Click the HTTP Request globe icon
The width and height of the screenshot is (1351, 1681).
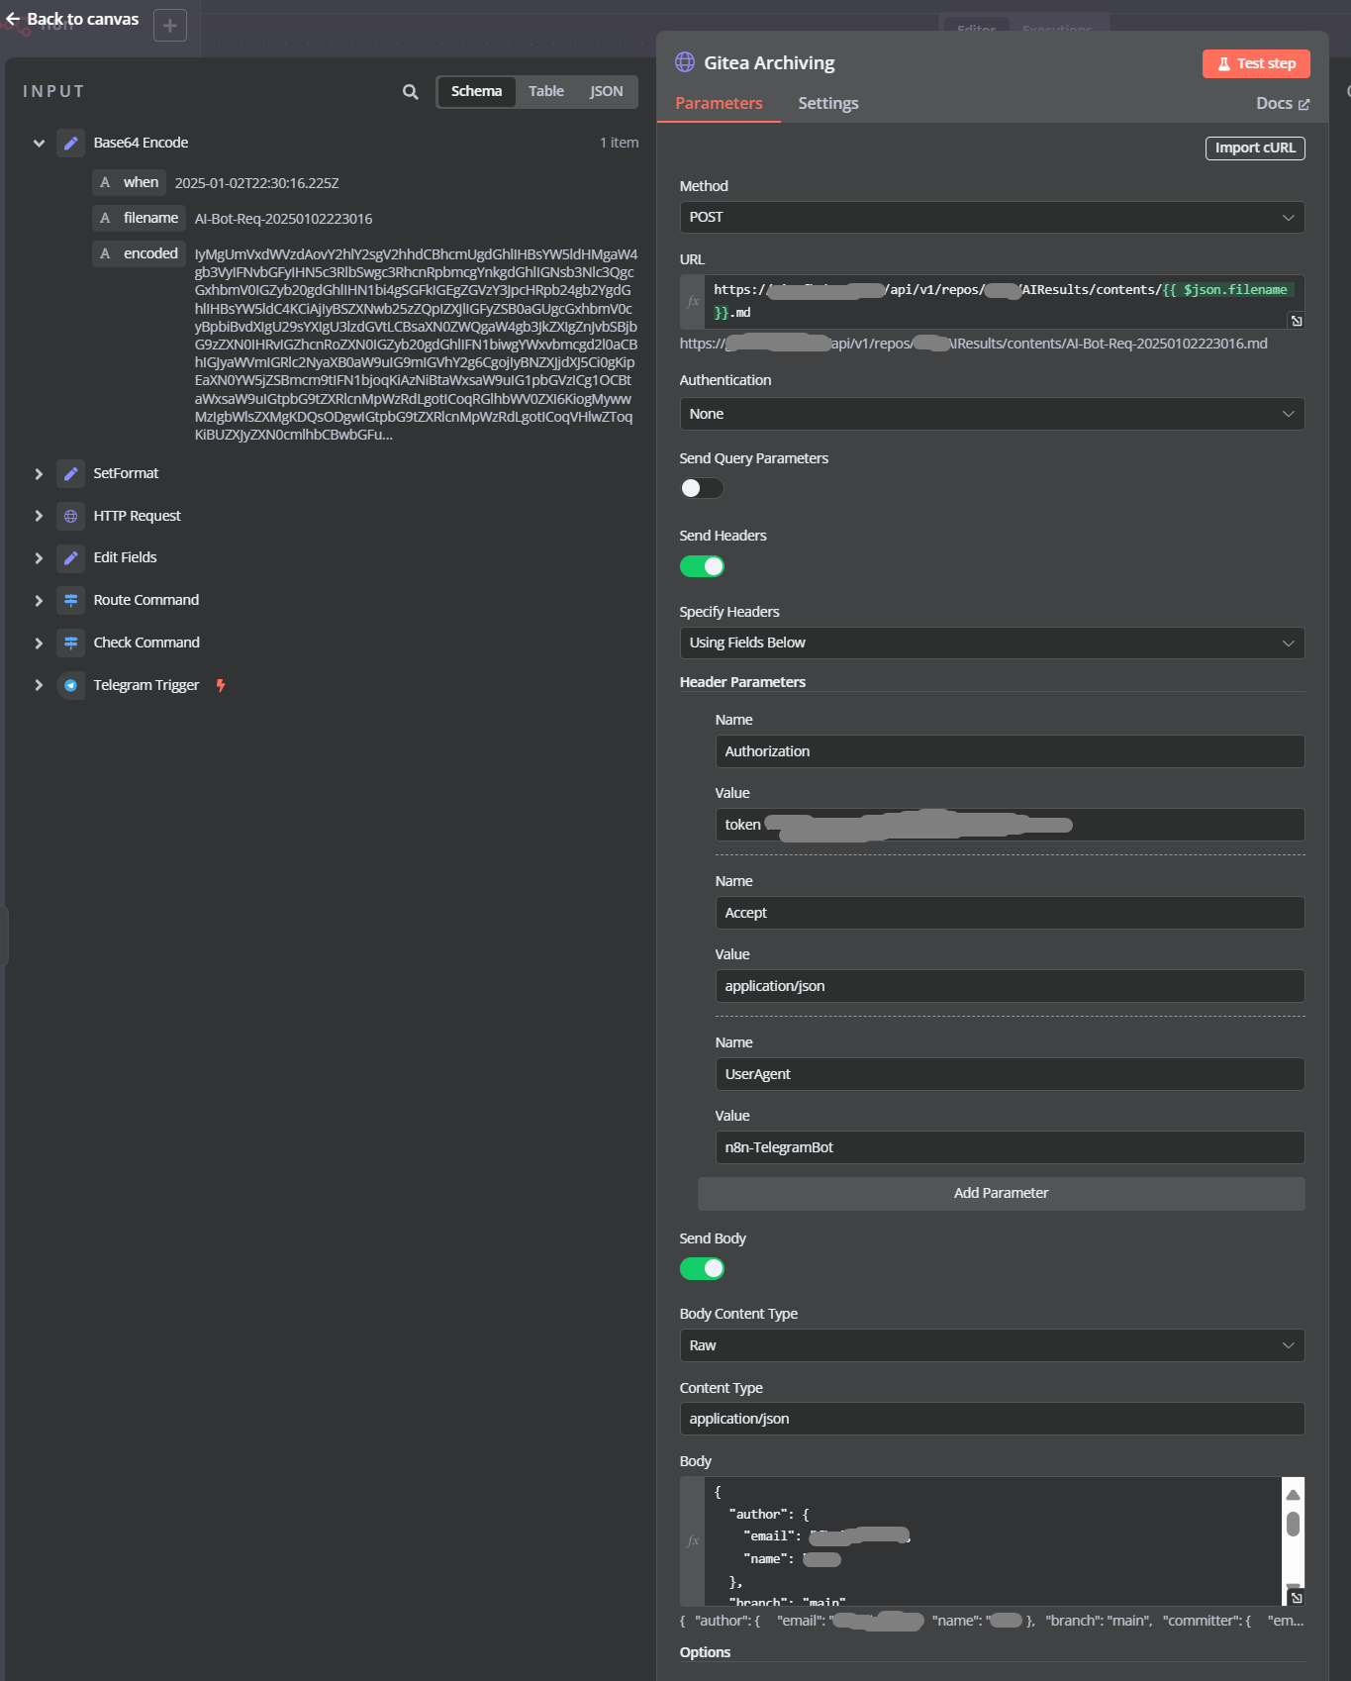pos(70,516)
